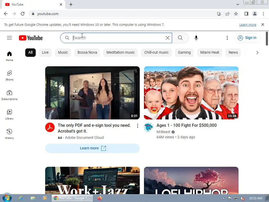The width and height of the screenshot is (269, 202).
Task: Click the taskbar clock showing 10:33 AM
Action: [x=255, y=198]
